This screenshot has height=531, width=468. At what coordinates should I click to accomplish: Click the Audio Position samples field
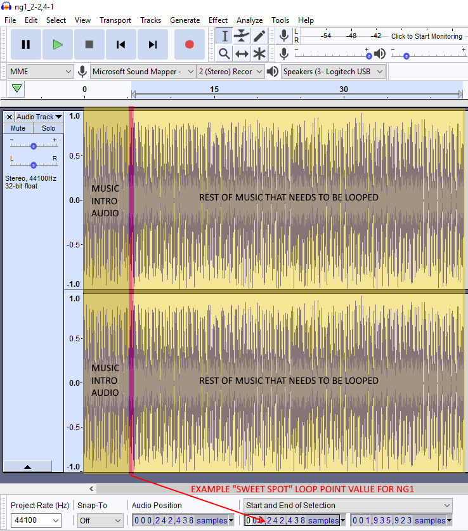point(180,520)
